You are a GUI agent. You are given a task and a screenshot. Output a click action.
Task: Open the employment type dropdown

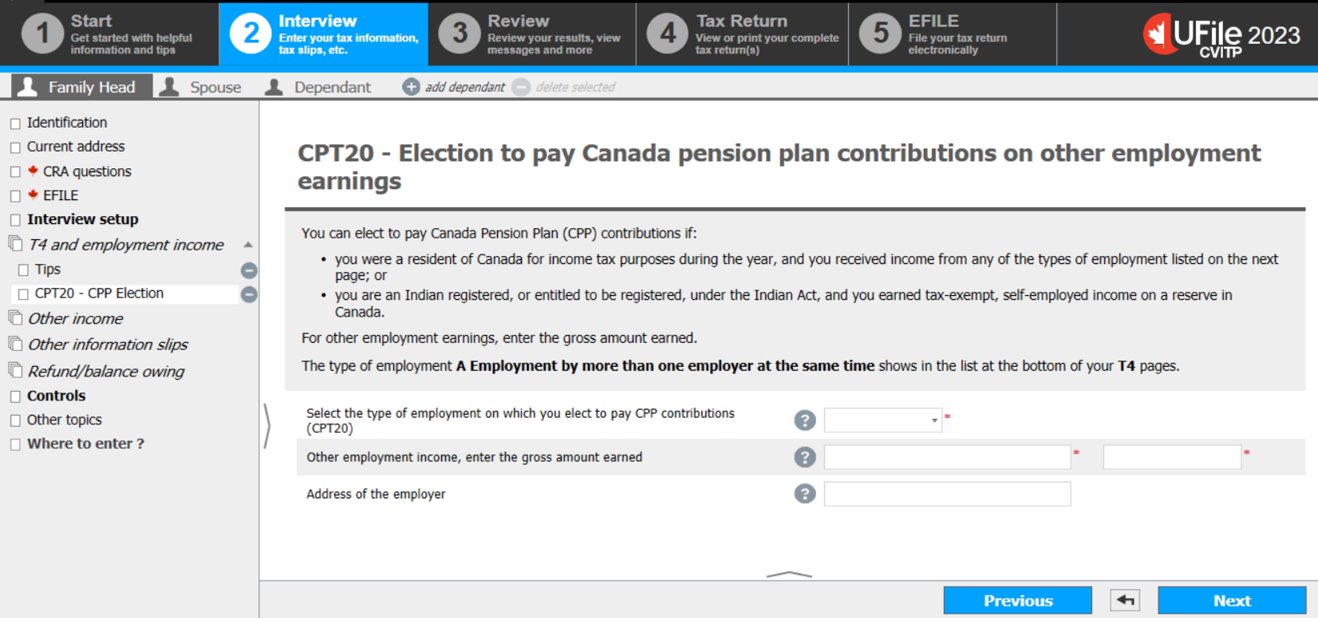click(883, 420)
